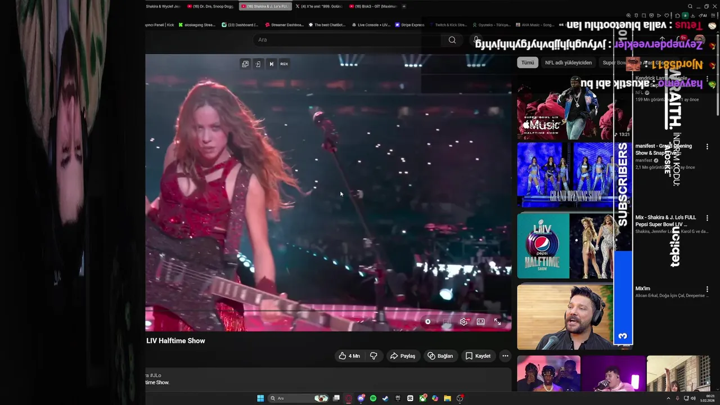Toggle theater mode in the video player
The height and width of the screenshot is (405, 720).
(480, 322)
